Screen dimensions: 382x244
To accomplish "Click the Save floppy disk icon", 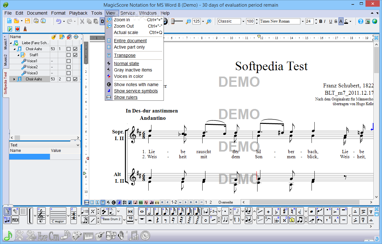I will pyautogui.click(x=27, y=21).
